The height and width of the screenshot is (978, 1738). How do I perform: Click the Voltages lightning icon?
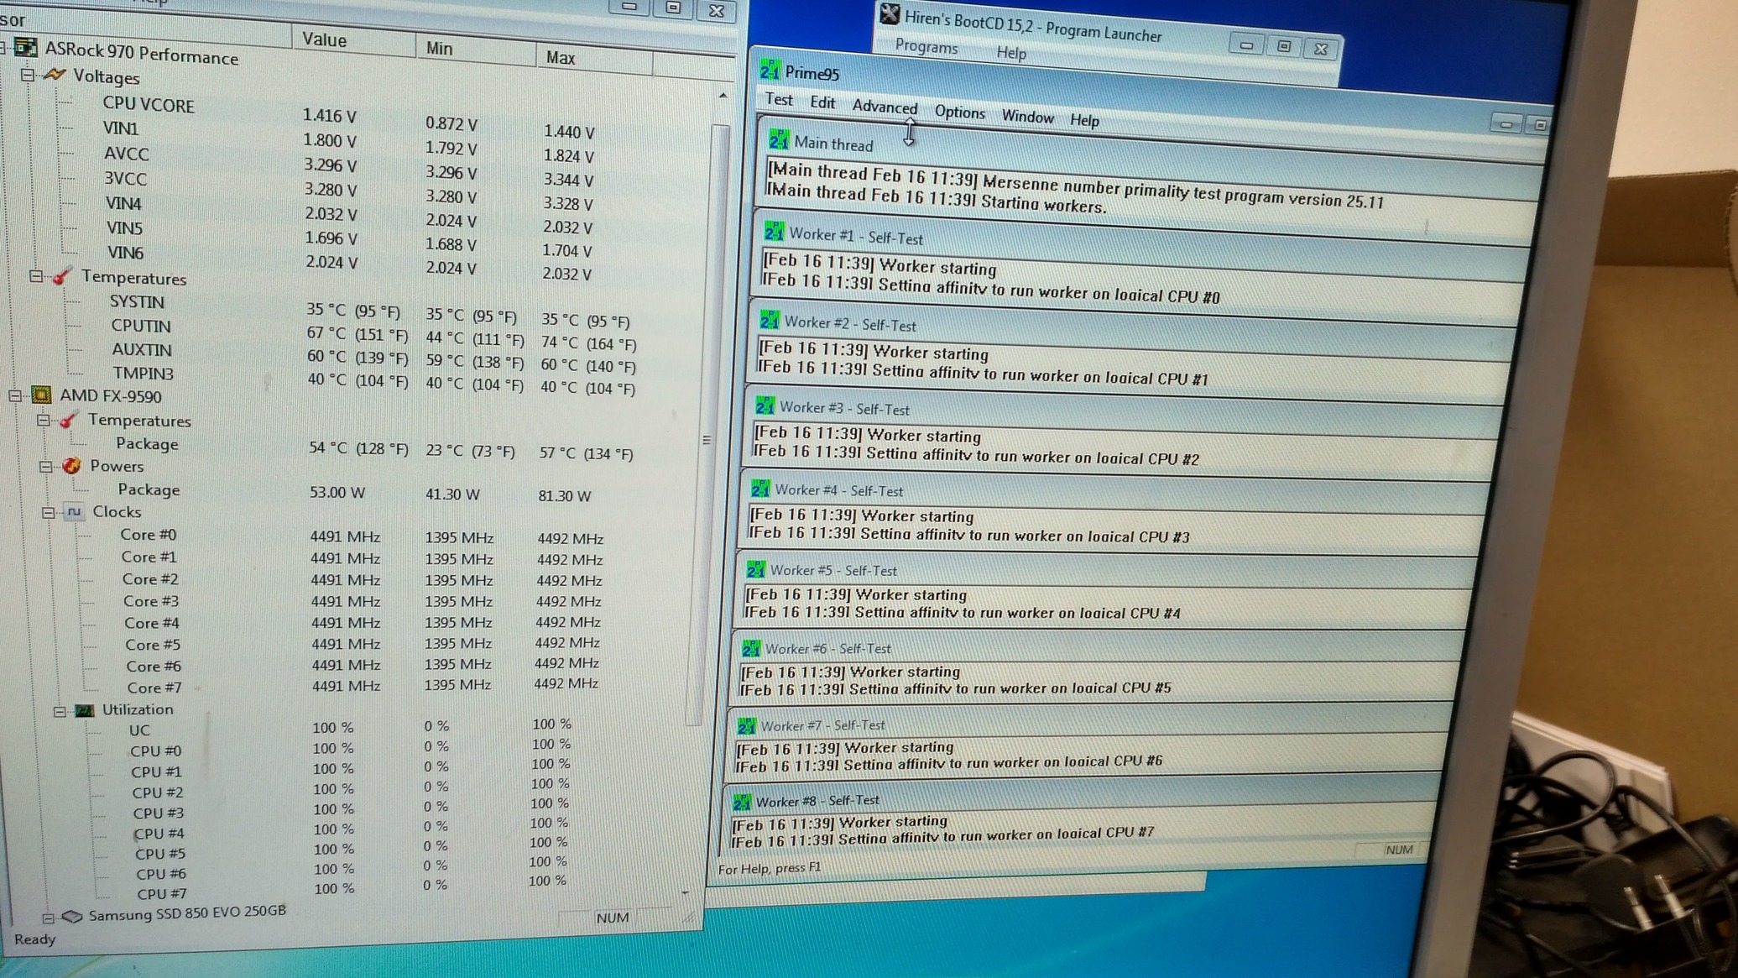pos(55,75)
